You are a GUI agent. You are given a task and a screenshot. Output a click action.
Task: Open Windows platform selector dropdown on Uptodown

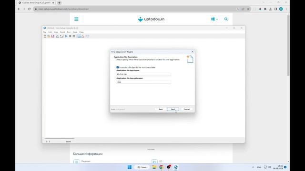point(214,19)
